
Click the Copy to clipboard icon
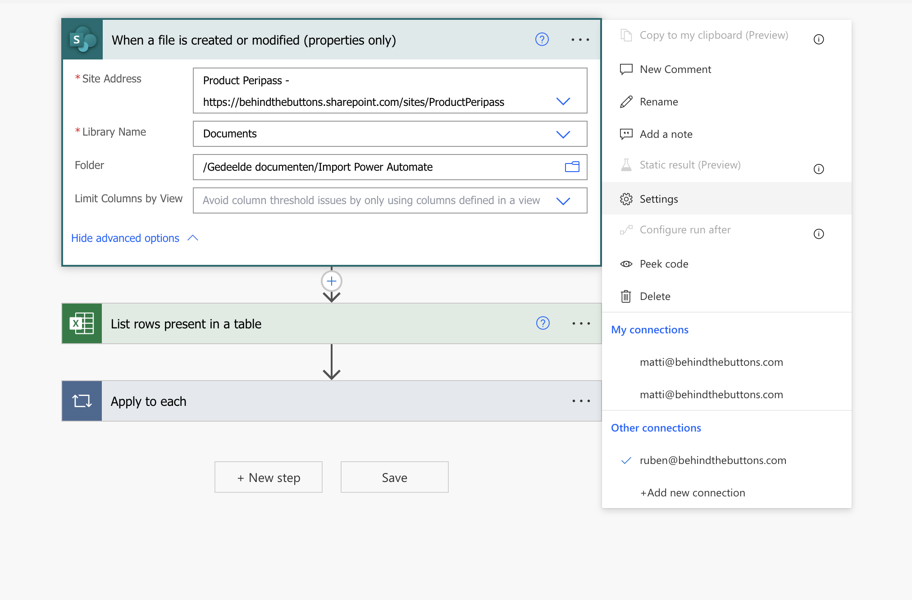pyautogui.click(x=626, y=35)
